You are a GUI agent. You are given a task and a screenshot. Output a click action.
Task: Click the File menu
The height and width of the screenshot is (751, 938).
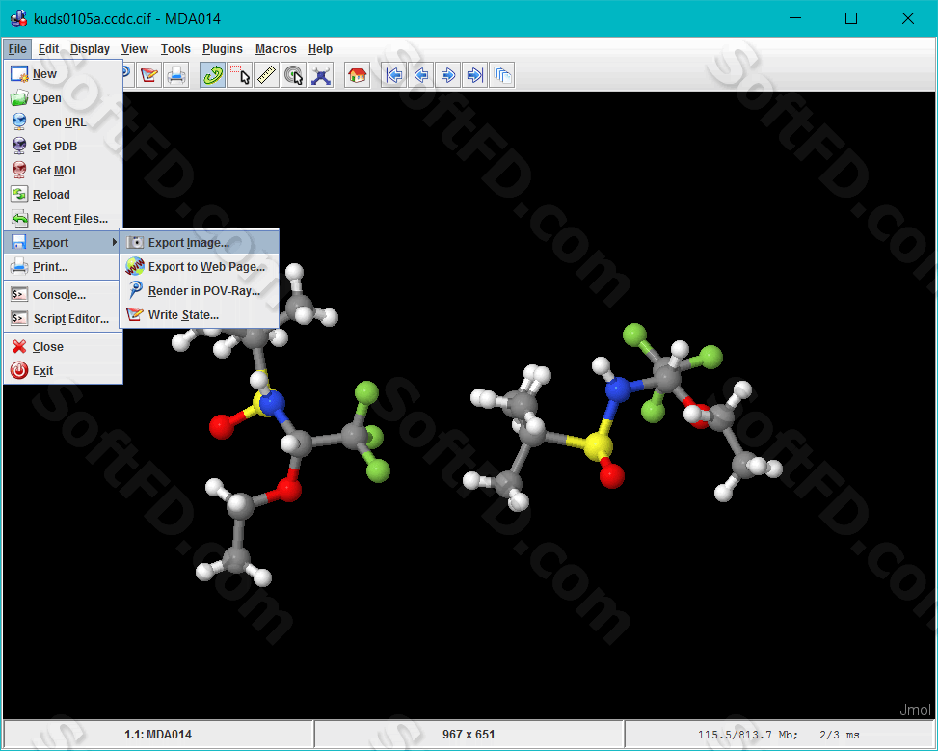tap(17, 49)
